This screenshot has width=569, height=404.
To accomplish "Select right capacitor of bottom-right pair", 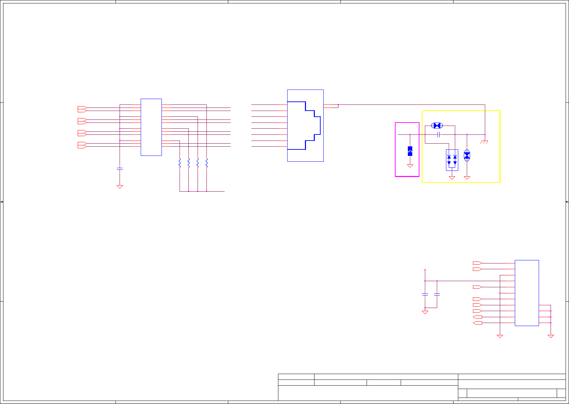I will pyautogui.click(x=437, y=294).
